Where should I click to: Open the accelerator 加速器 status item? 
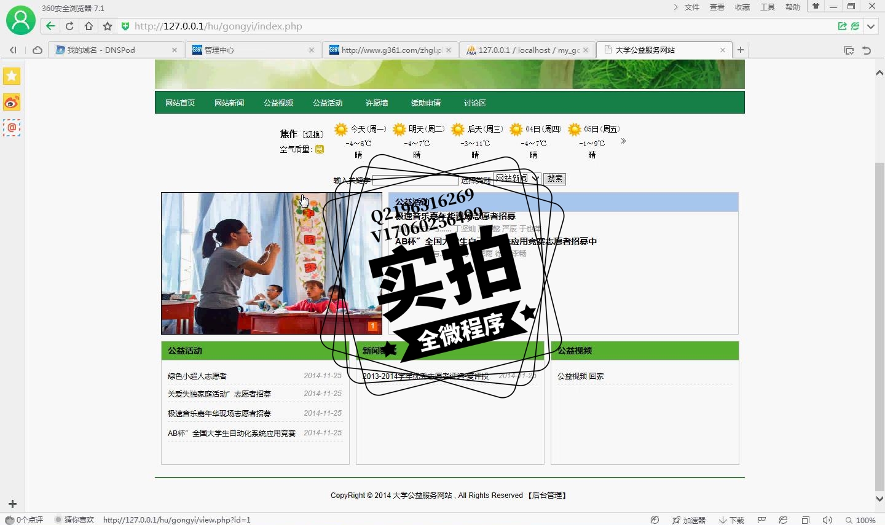689,520
